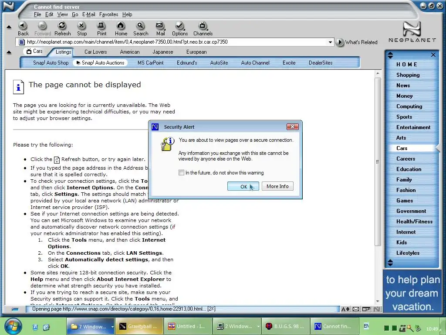Click the info icon on the error page
Image resolution: width=446 pixels, height=335 pixels.
18,87
